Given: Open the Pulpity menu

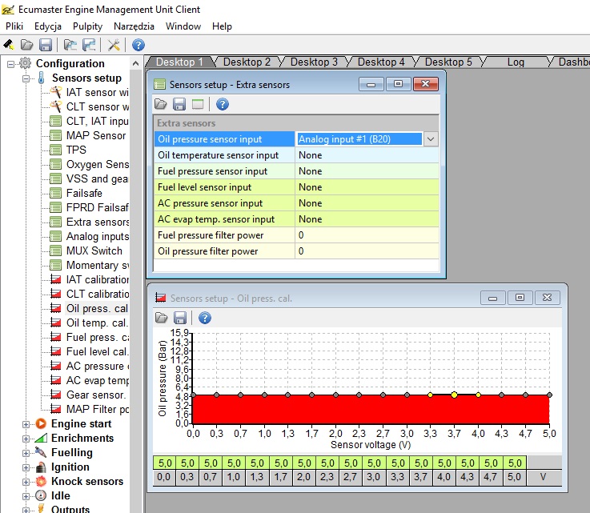Looking at the screenshot, I should pos(88,26).
